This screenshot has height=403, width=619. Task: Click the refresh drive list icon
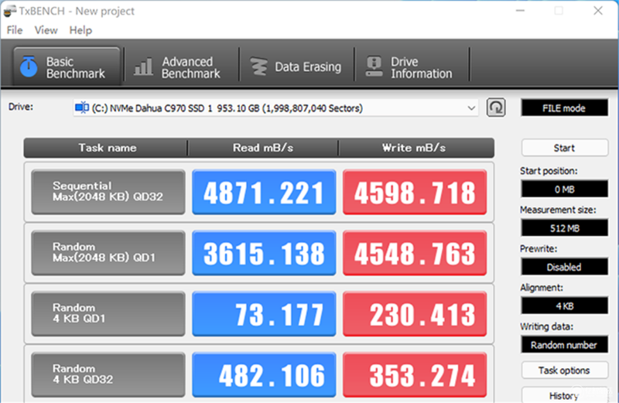pyautogui.click(x=496, y=108)
